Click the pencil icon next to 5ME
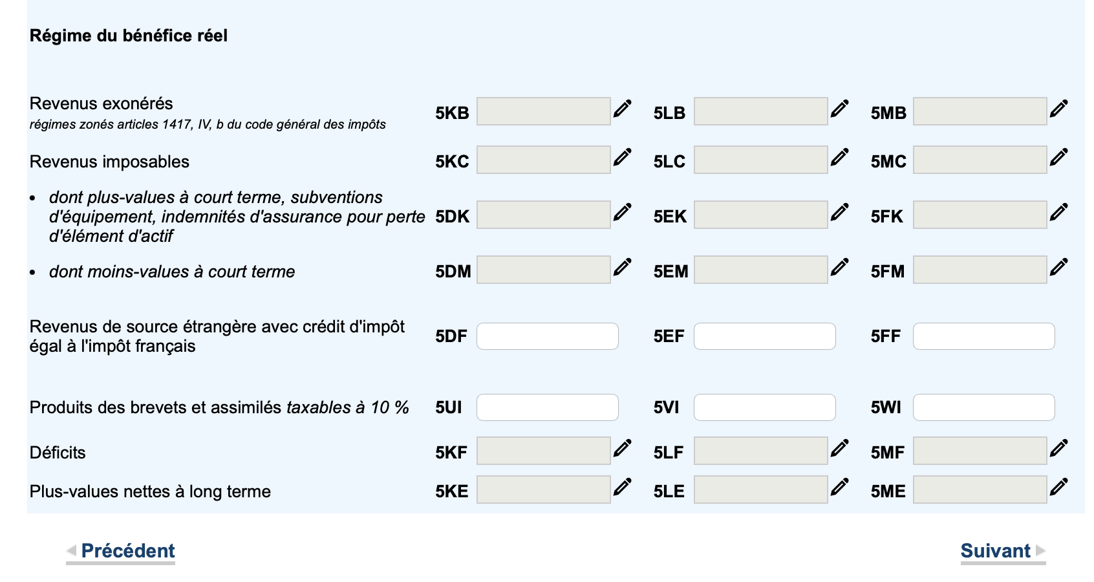The width and height of the screenshot is (1094, 582). tap(1058, 487)
